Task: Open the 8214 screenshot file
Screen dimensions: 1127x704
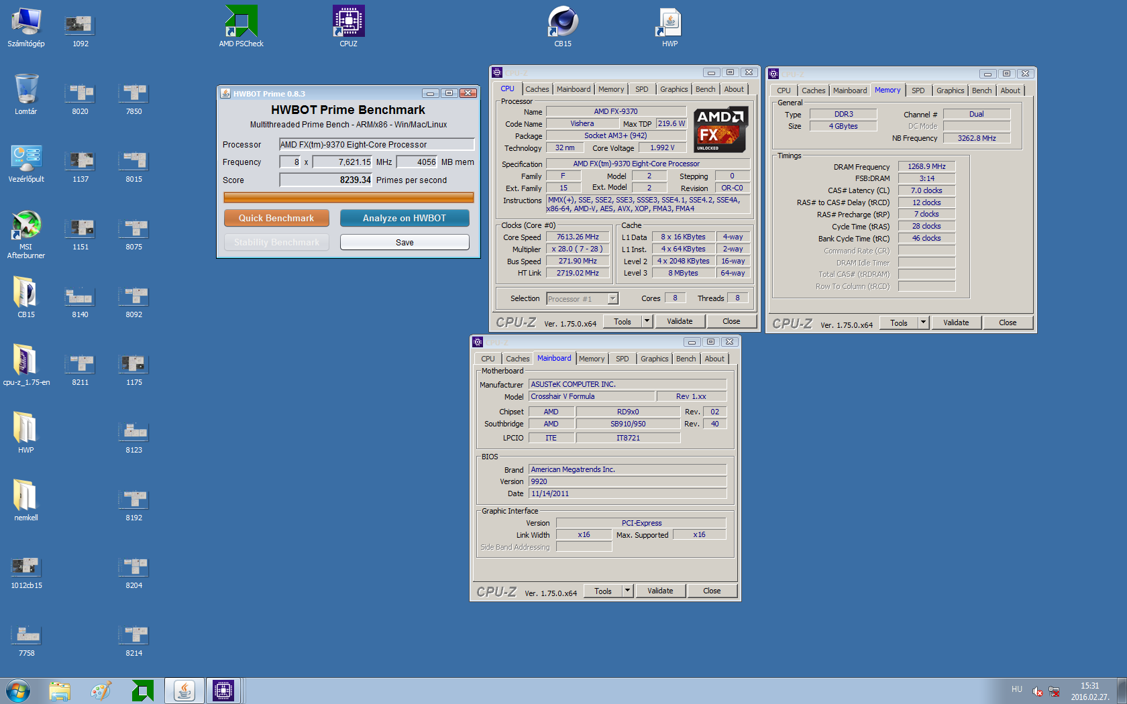Action: point(133,641)
